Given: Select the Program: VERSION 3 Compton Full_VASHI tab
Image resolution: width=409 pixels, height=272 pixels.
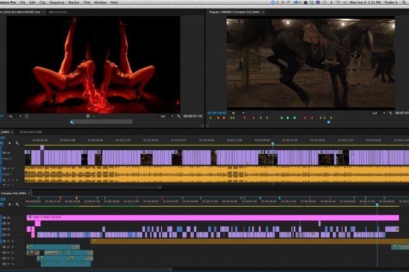Looking at the screenshot, I should (234, 12).
